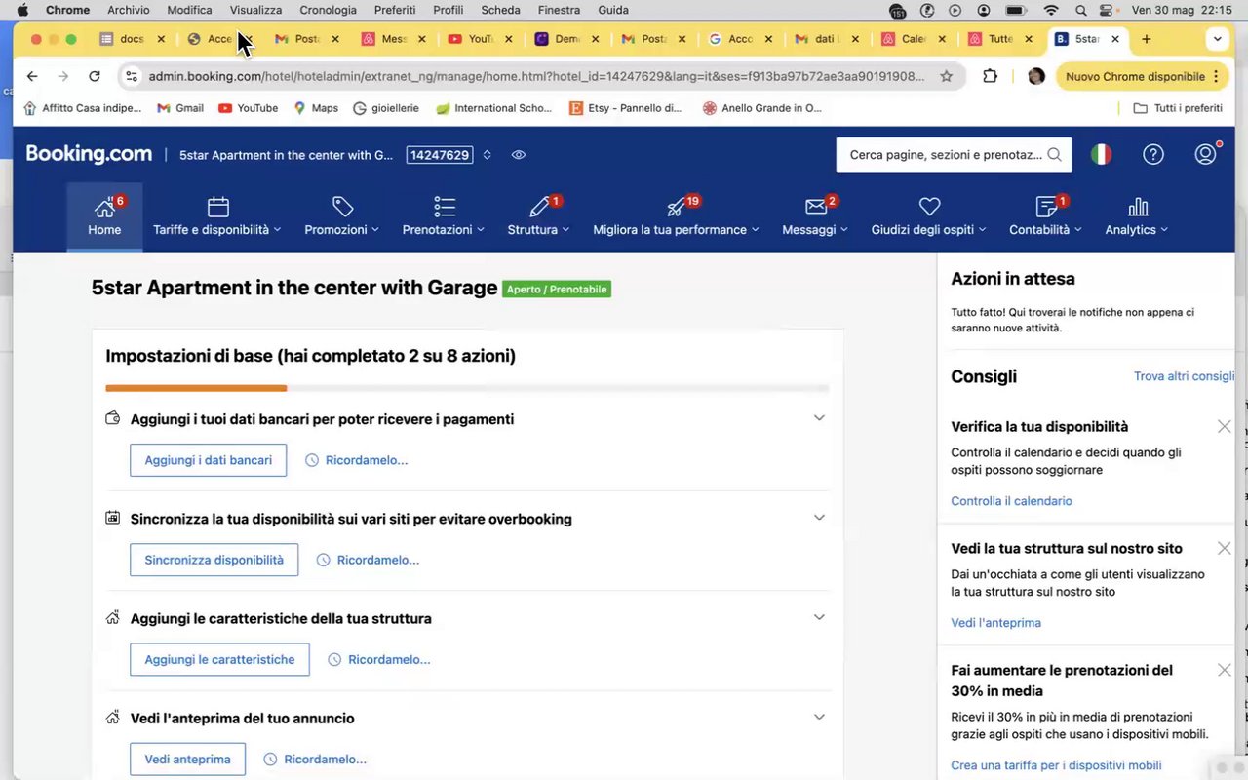Dismiss the Verifica la tua disponibilità tip
The height and width of the screenshot is (780, 1248).
1224,426
